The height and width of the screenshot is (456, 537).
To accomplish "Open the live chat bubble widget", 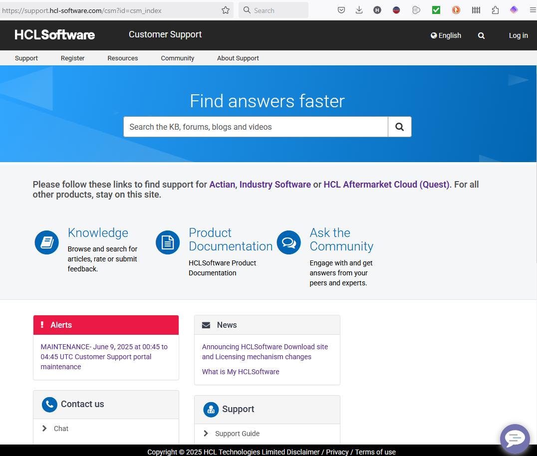I will tap(515, 439).
